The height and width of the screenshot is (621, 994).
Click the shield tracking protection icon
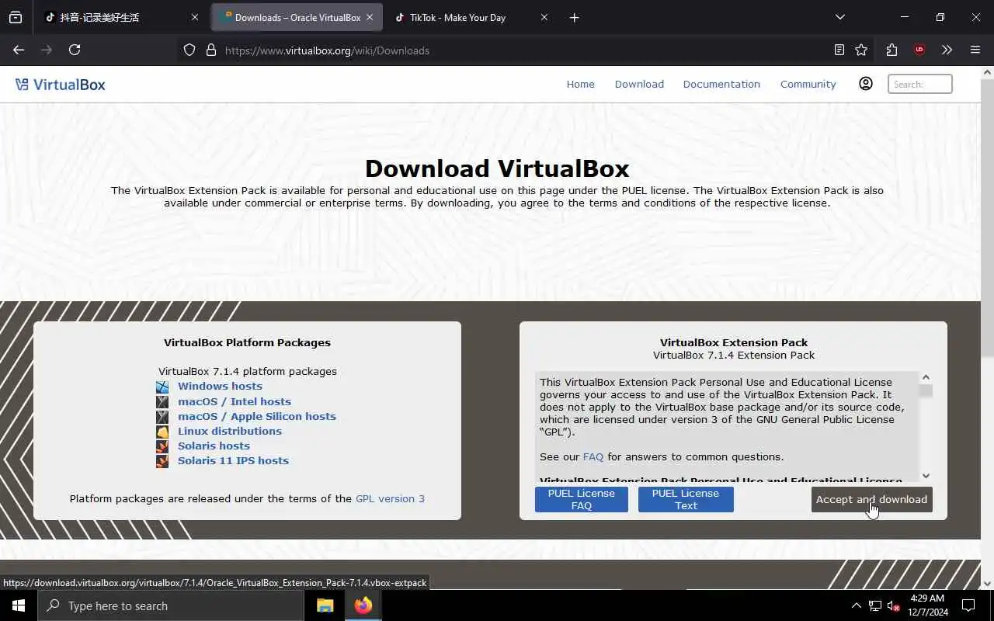(189, 50)
